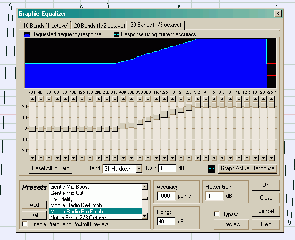The image size is (295, 240).
Task: Click the Close button below OK
Action: (266, 198)
